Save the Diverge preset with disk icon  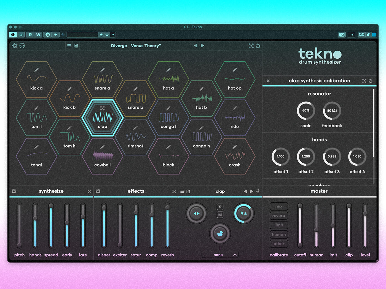coord(76,46)
